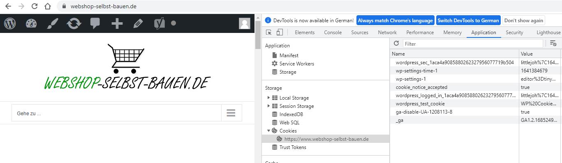The image size is (562, 163).
Task: Select Web SQL in the Storage tree
Action: tap(289, 123)
